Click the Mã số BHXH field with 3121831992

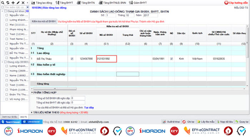(x=106, y=59)
